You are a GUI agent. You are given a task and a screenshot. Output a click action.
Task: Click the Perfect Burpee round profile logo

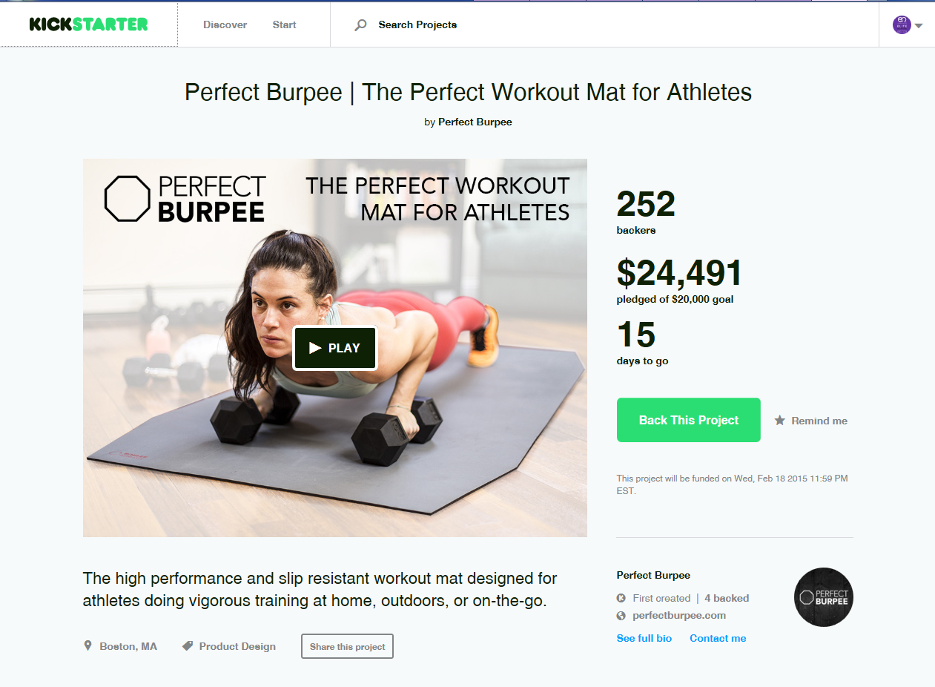(x=824, y=597)
